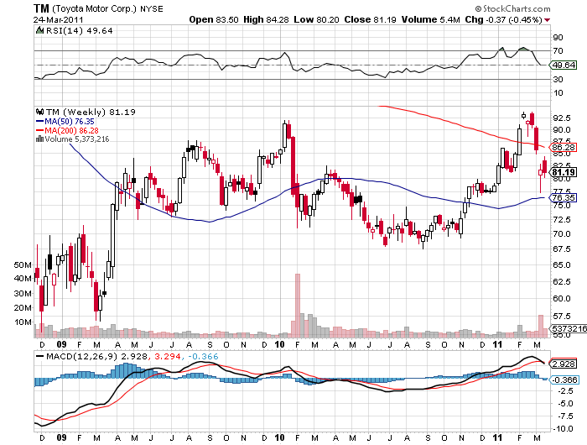This screenshot has width=587, height=445.
Task: Click the MA(200) 86.28 legend text
Action: pos(72,130)
